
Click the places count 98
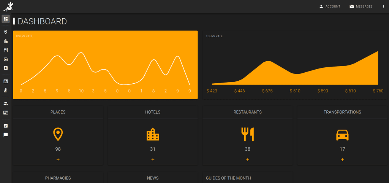(x=58, y=149)
